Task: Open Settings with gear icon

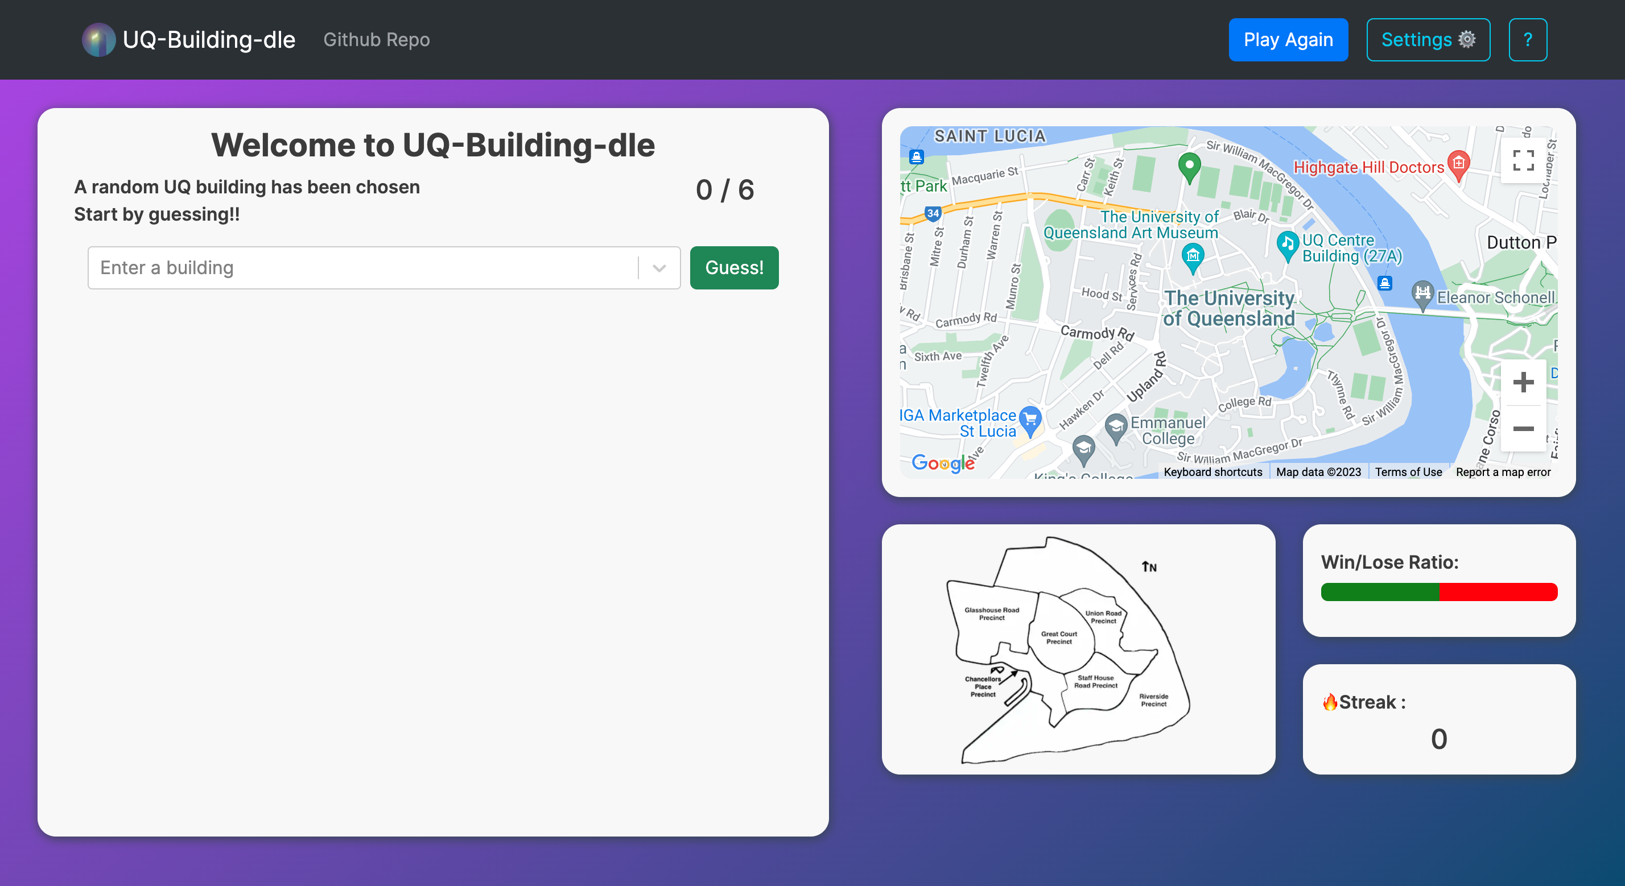Action: pos(1428,40)
